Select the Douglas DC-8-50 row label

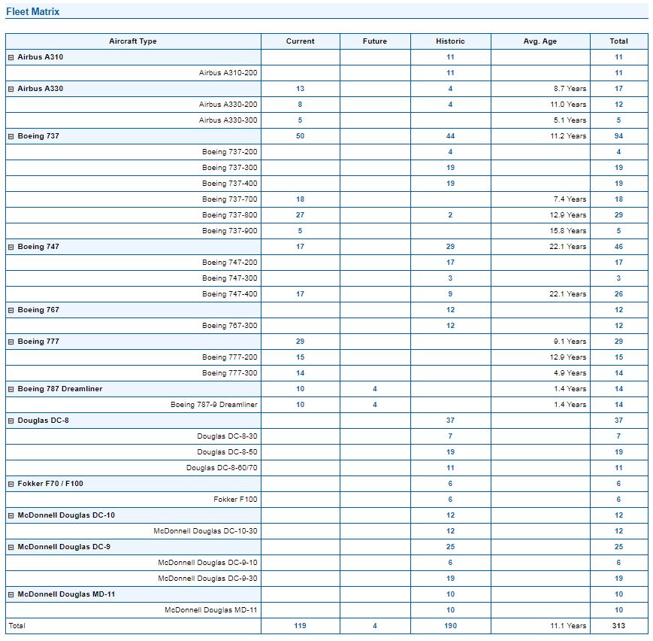tap(227, 452)
